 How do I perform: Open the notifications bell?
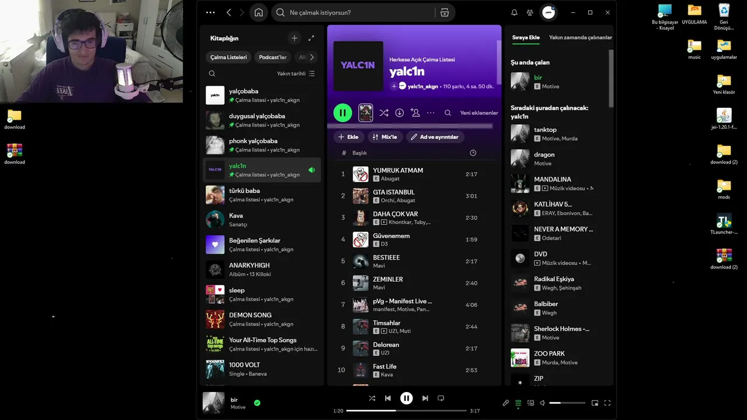[x=514, y=12]
